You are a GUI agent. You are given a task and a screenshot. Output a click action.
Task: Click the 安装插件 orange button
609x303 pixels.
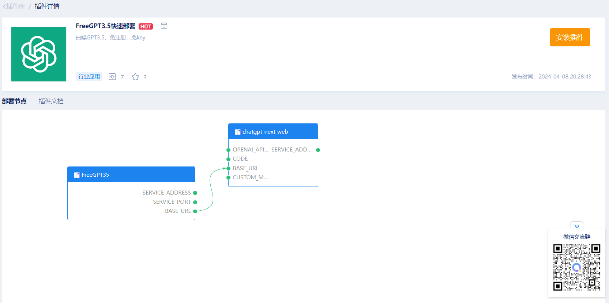point(570,37)
